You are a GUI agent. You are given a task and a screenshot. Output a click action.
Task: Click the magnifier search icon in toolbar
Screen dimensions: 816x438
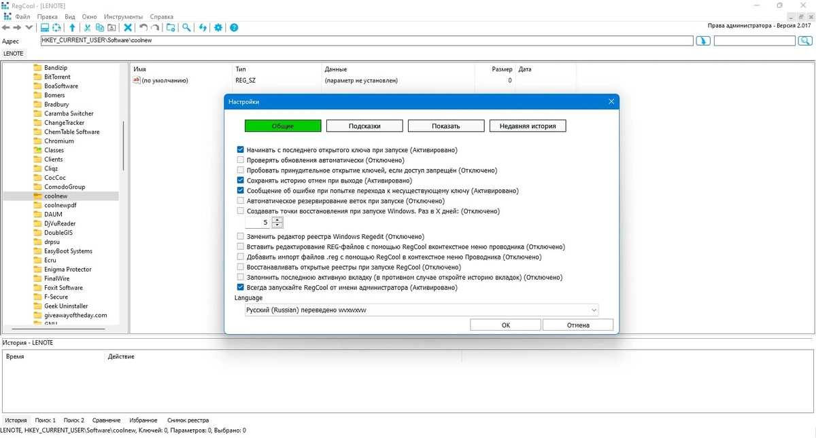coord(186,28)
